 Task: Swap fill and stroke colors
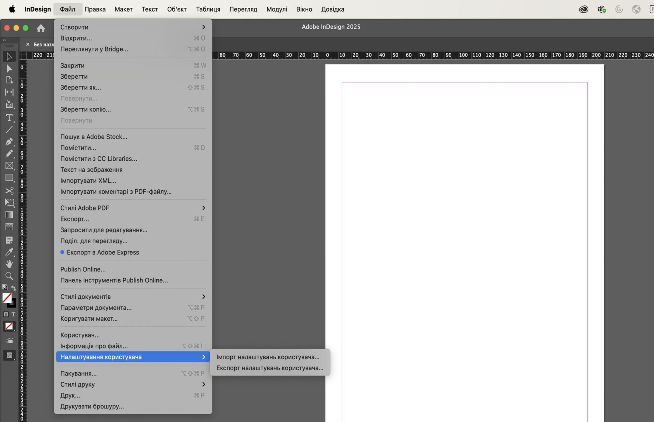pyautogui.click(x=14, y=288)
